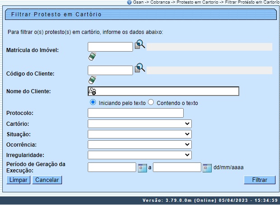Focus the Nome do Cliente text field
The width and height of the screenshot is (280, 205).
[167, 91]
